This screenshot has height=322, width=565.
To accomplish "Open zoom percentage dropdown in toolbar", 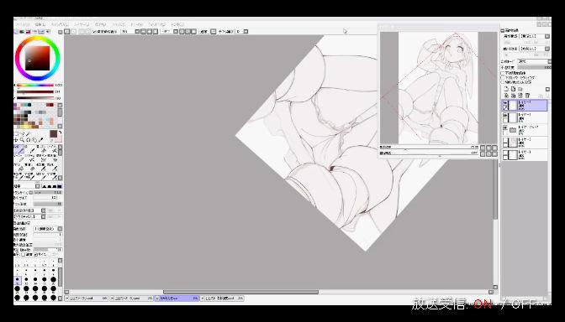I will (137, 32).
